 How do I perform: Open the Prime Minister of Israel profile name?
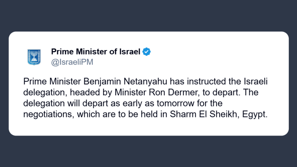[x=96, y=52]
